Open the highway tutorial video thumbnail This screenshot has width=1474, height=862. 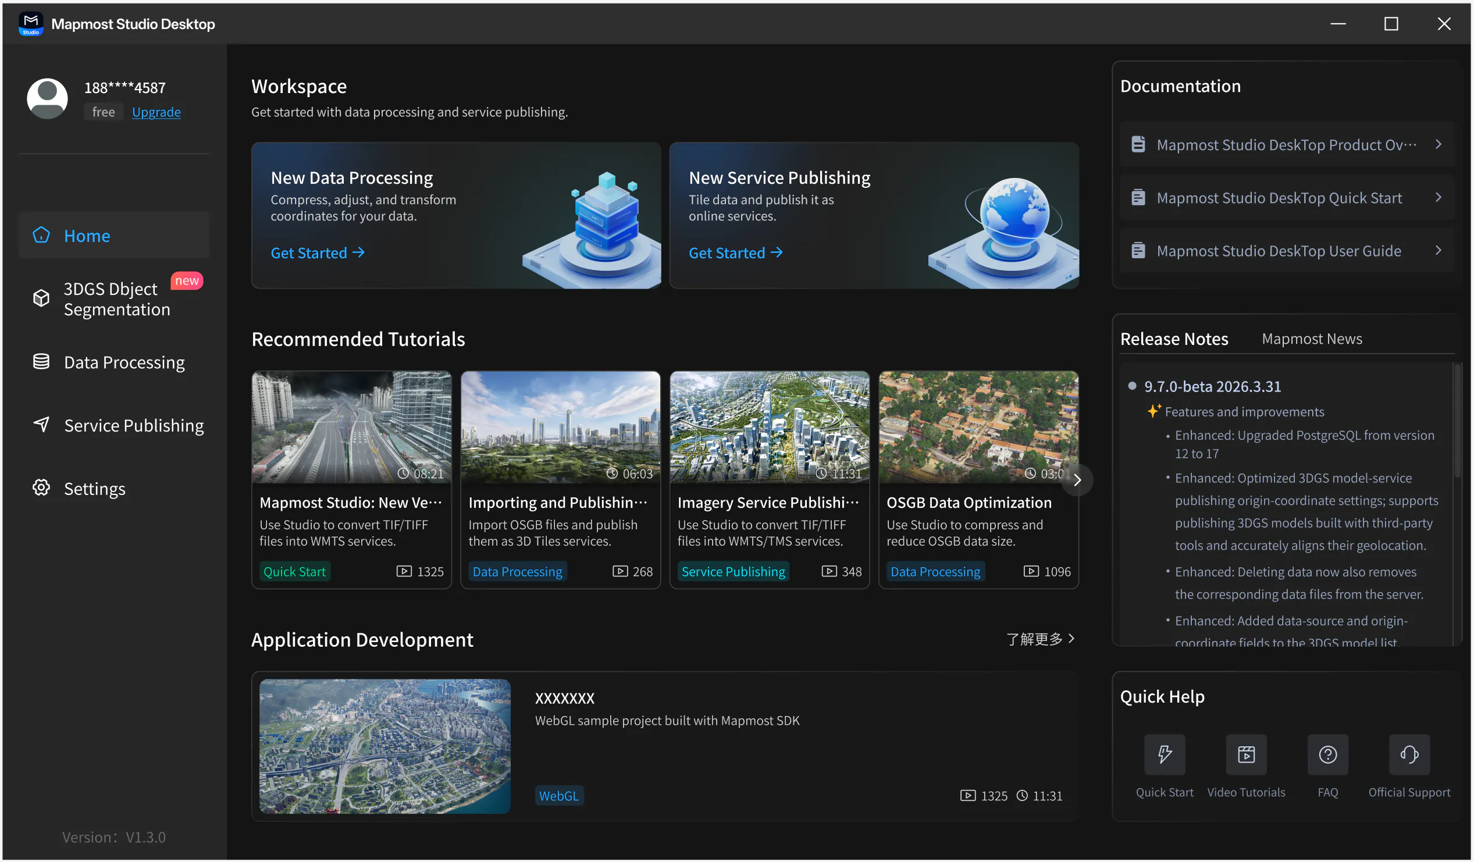[x=351, y=427]
